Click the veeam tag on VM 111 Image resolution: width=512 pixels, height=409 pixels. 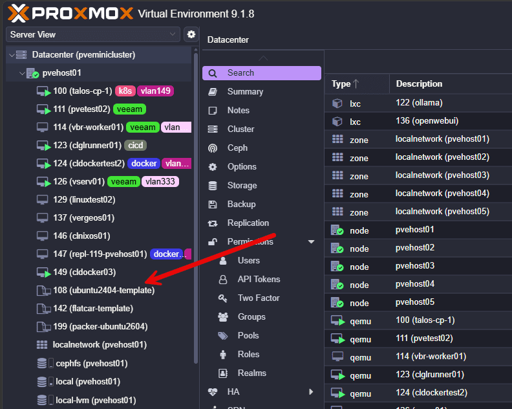(x=129, y=109)
